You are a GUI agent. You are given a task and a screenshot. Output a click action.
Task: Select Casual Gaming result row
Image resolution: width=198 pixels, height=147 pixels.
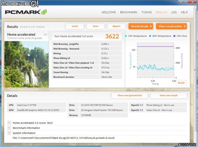point(87,72)
